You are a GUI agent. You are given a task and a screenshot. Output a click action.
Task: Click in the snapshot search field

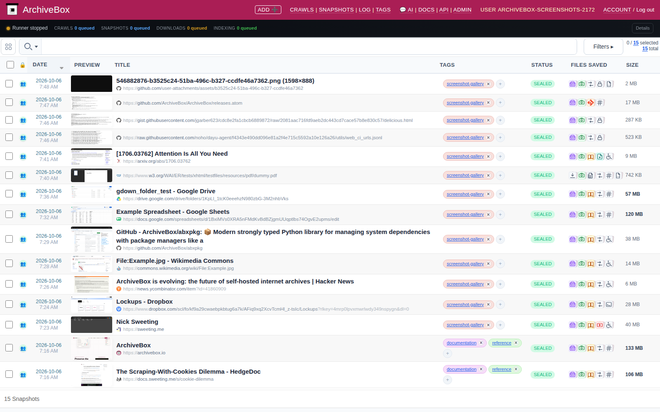click(309, 47)
